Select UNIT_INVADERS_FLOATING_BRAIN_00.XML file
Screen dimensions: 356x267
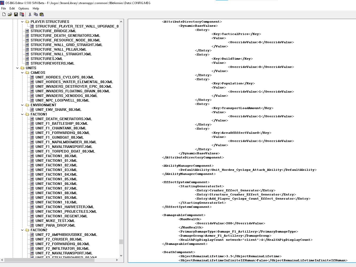click(73, 91)
